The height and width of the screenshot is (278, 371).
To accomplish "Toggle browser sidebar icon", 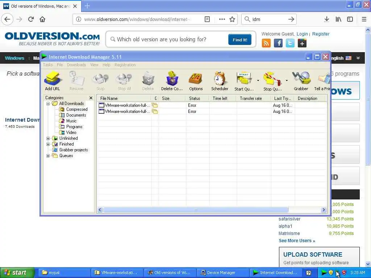I will point(350,19).
